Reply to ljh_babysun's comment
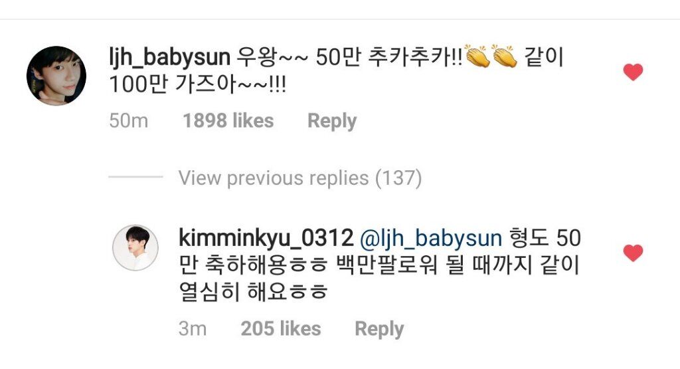The image size is (680, 369). click(332, 121)
